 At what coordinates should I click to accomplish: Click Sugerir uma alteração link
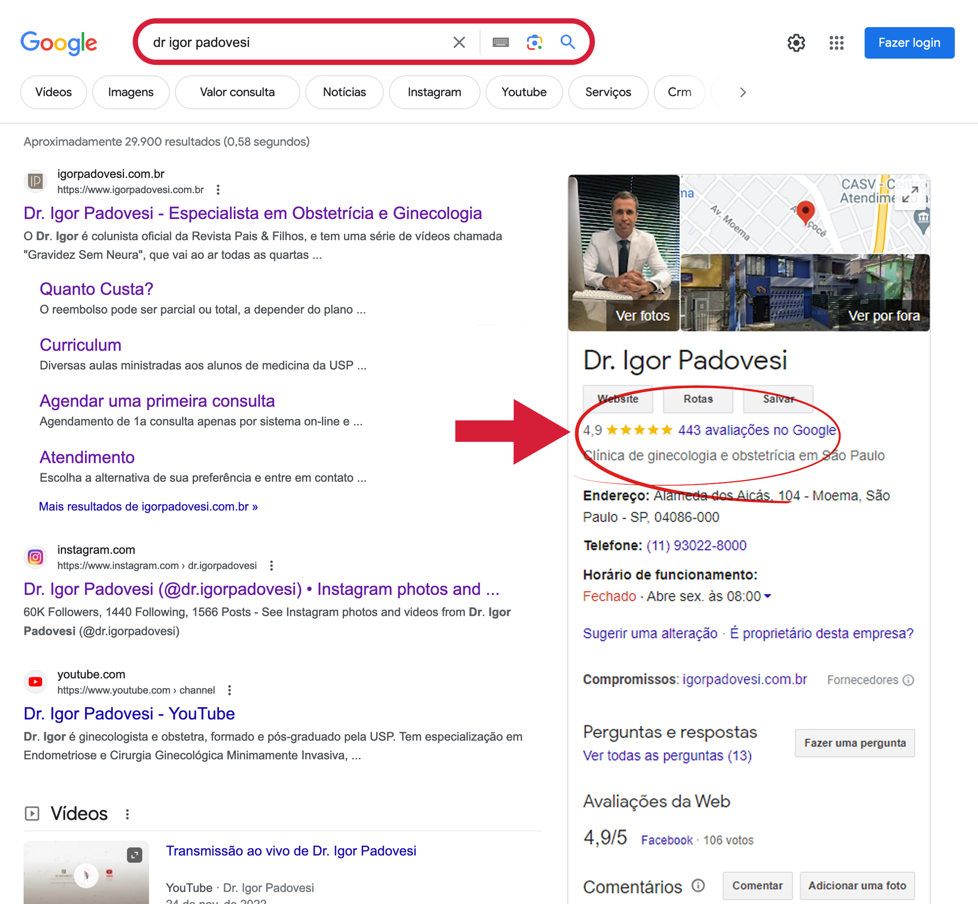pyautogui.click(x=650, y=633)
